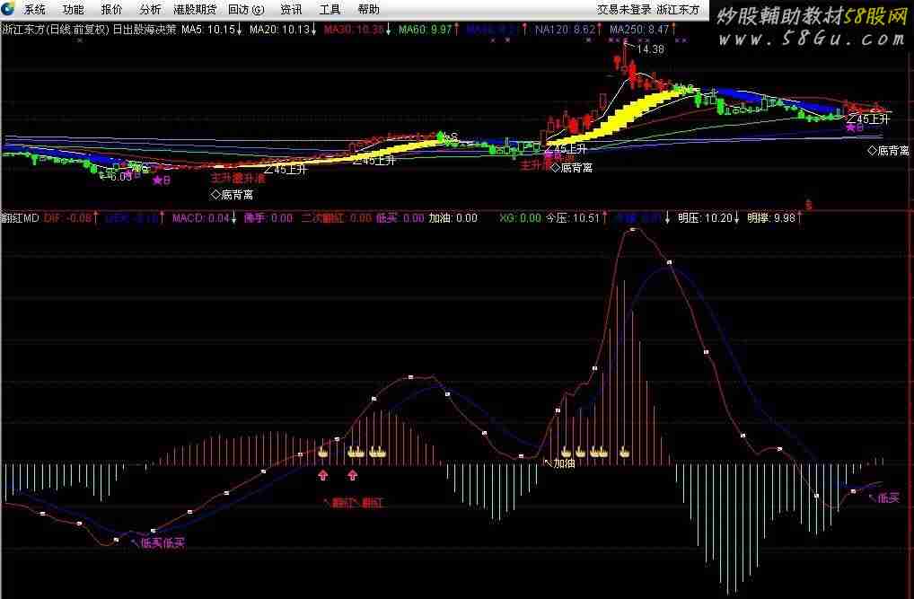Open the 工具 menu
This screenshot has height=599, width=914.
[330, 9]
